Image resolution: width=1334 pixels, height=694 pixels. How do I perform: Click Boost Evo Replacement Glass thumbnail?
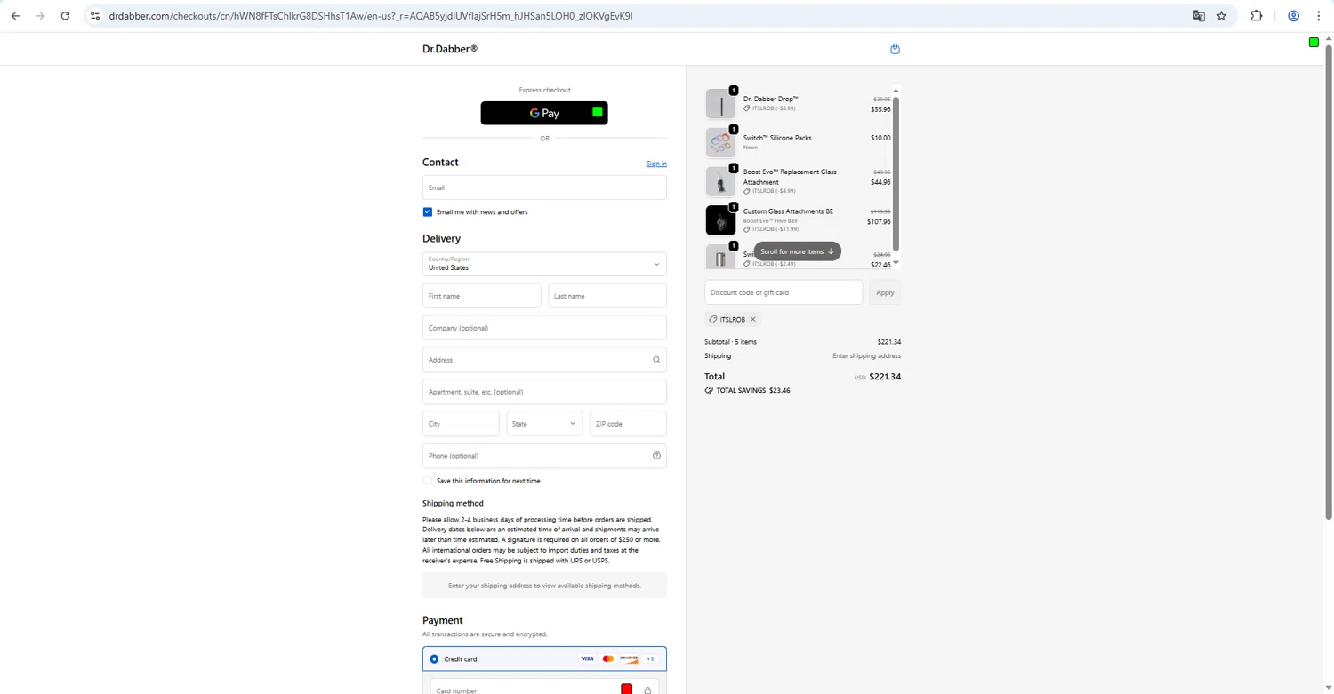click(x=720, y=181)
